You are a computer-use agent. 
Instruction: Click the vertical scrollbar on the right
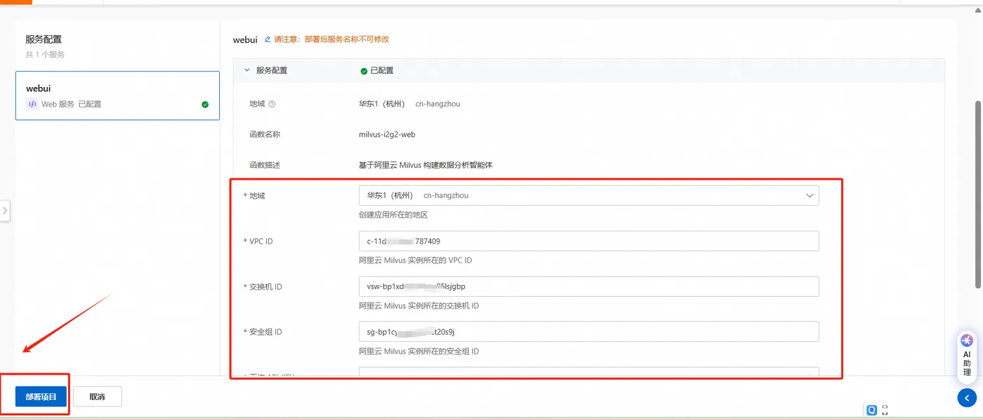(978, 194)
